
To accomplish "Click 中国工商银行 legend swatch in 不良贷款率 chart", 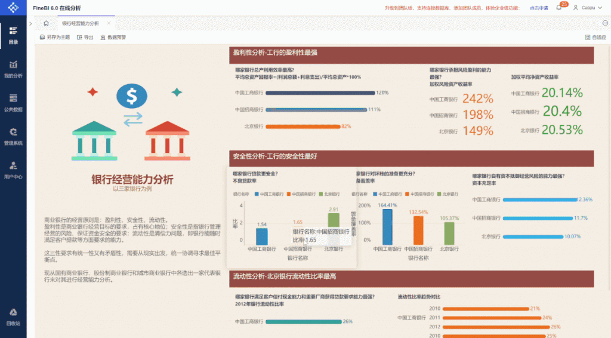I will click(257, 194).
